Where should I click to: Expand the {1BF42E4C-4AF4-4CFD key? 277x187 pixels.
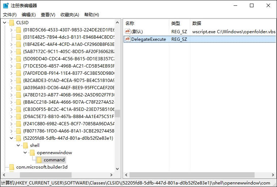[12, 44]
